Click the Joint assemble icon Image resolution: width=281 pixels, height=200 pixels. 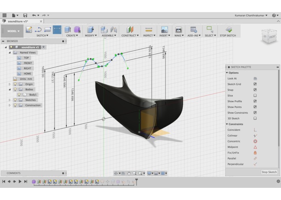pyautogui.click(x=114, y=30)
